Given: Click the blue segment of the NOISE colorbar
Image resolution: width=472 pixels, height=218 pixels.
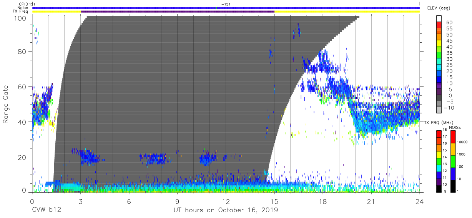Looking at the screenshot, I should pos(453,174).
